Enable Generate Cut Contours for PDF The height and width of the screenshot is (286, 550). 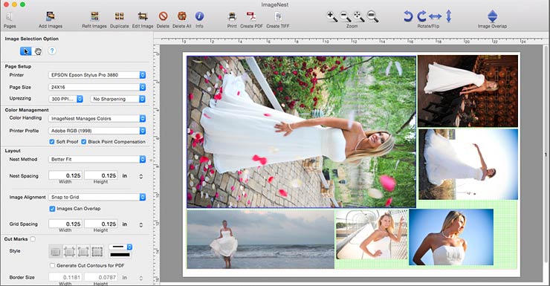[x=52, y=265]
